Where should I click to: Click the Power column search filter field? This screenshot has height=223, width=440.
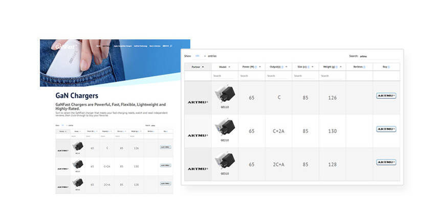(x=251, y=76)
